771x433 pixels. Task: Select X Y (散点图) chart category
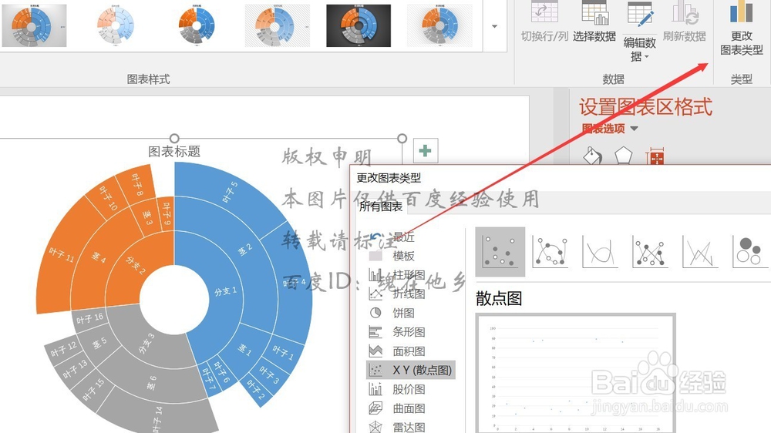(x=411, y=370)
